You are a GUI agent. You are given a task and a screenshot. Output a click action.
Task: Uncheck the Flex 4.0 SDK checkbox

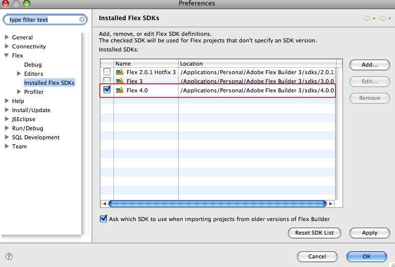107,89
